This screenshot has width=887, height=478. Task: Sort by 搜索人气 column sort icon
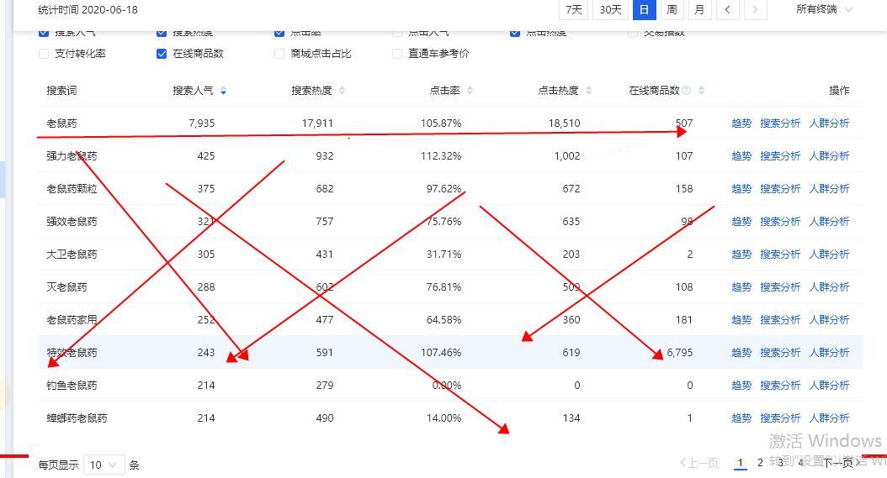pyautogui.click(x=223, y=91)
